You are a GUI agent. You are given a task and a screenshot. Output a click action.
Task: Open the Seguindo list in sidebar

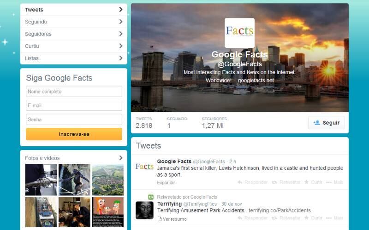pos(74,22)
